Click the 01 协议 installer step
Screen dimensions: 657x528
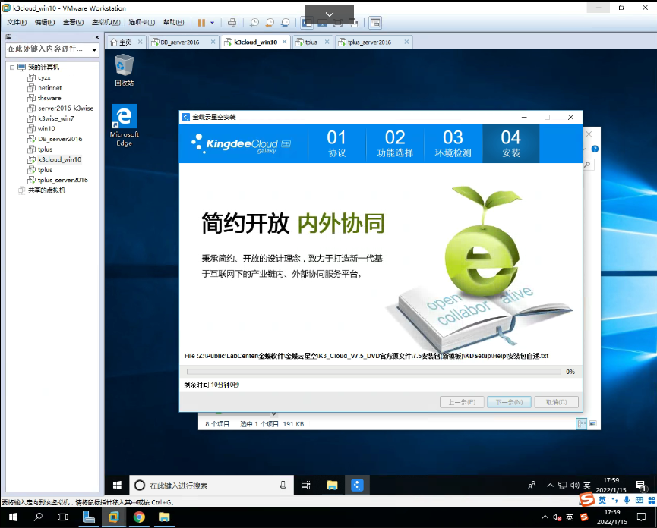(x=337, y=143)
